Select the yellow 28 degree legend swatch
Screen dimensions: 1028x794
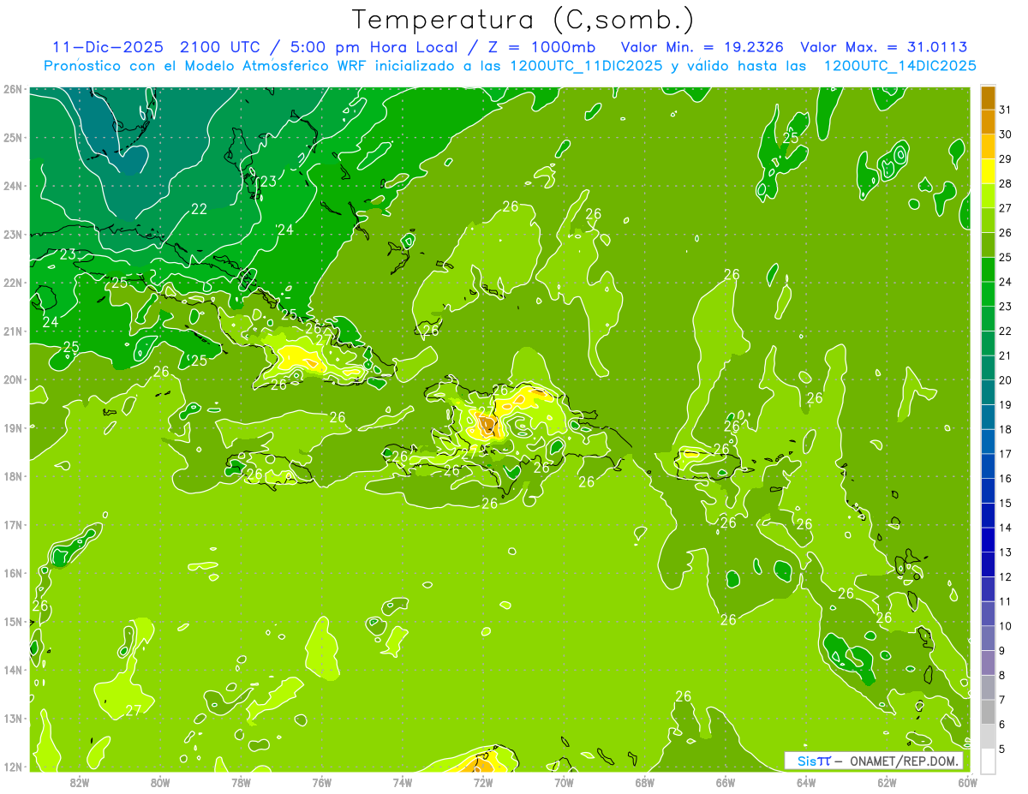click(988, 172)
